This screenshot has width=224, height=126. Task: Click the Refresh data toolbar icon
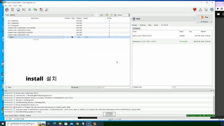click(29, 9)
